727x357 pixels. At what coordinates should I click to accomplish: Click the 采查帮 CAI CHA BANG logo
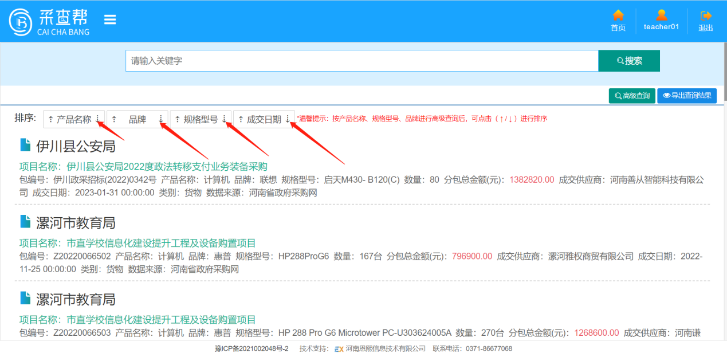coord(50,22)
